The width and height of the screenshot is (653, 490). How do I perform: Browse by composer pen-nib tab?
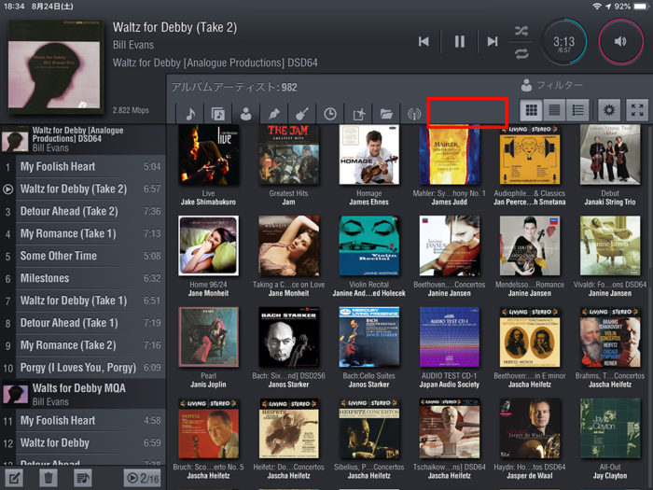point(273,113)
